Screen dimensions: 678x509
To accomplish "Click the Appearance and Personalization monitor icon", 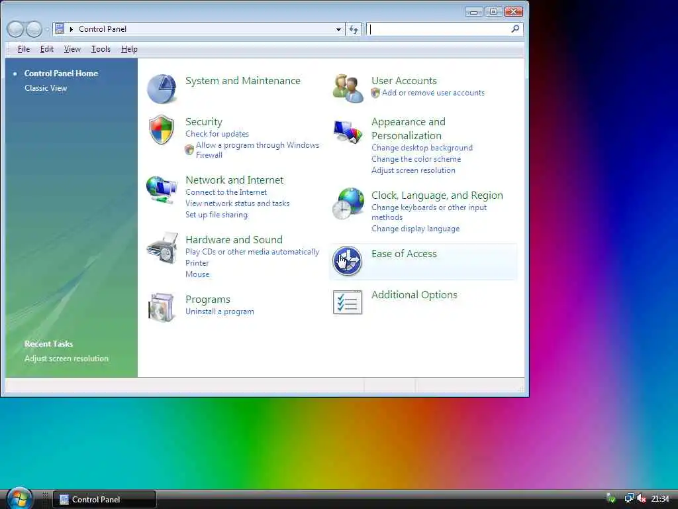I will click(x=348, y=132).
